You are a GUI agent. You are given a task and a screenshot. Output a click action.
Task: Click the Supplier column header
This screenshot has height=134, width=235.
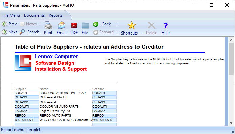20,89
